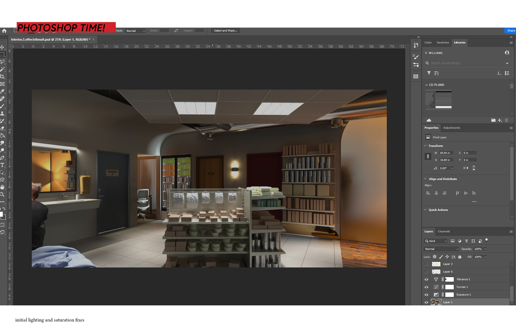This screenshot has width=516, height=333.
Task: Switch to the Channels tab
Action: [x=444, y=232]
